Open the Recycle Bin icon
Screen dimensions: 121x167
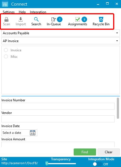point(101,19)
